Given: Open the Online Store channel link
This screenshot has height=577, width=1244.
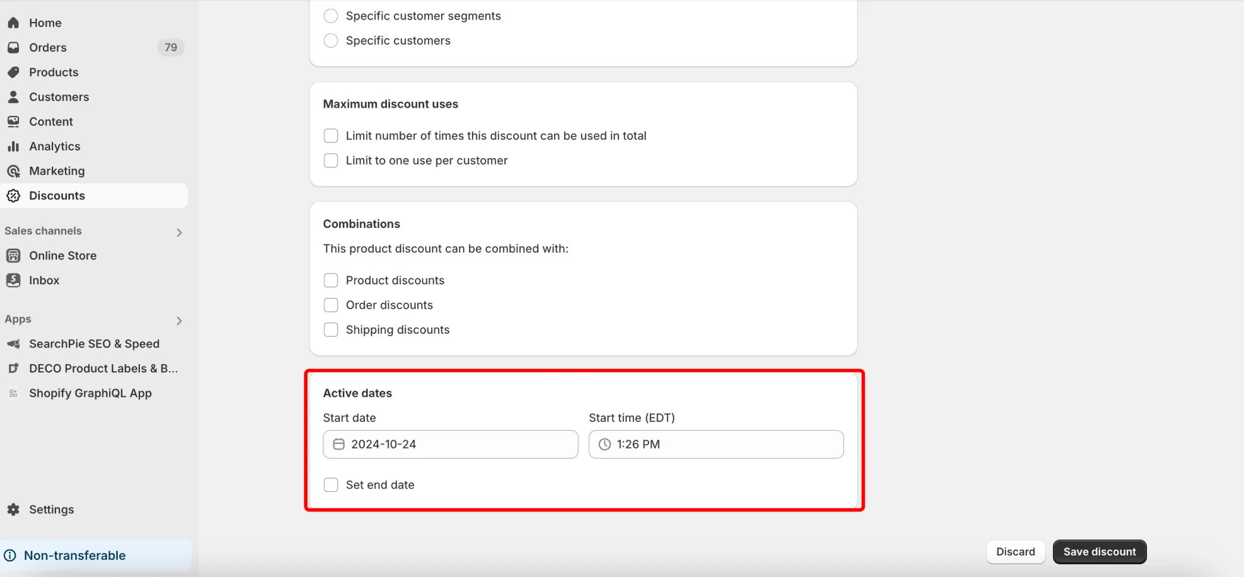Looking at the screenshot, I should [x=94, y=256].
